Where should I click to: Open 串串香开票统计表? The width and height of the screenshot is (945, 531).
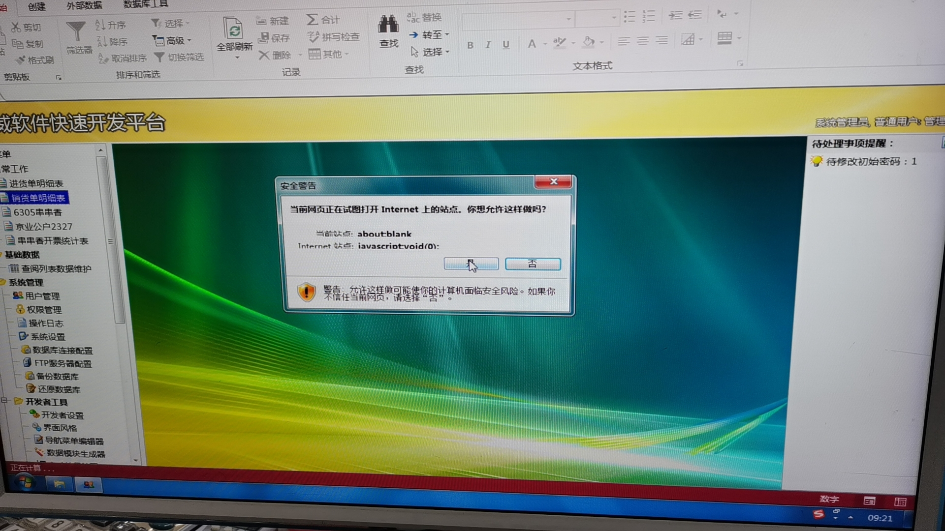pyautogui.click(x=53, y=241)
